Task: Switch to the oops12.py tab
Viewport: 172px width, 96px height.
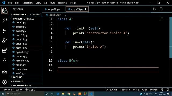Action: (54, 9)
